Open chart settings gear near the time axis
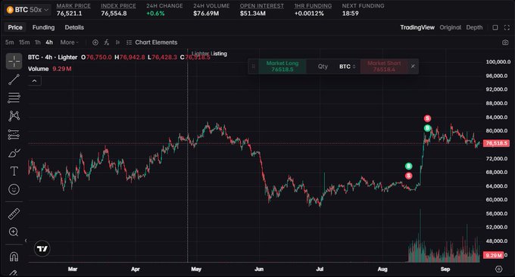The height and width of the screenshot is (277, 515). [x=498, y=269]
